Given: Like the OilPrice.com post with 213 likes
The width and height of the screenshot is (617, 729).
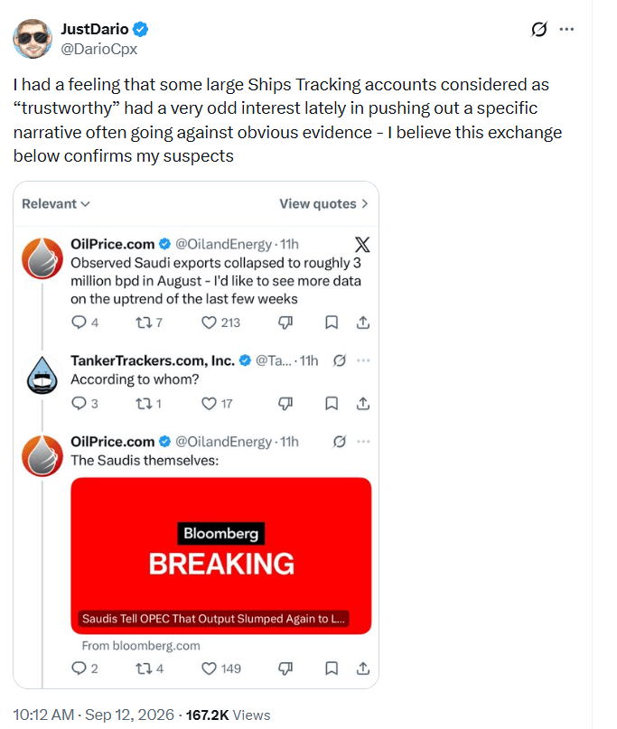Looking at the screenshot, I should pos(209,322).
